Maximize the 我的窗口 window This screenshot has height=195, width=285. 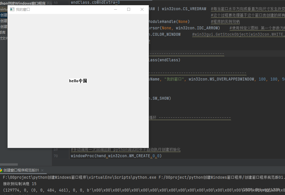(x=128, y=9)
